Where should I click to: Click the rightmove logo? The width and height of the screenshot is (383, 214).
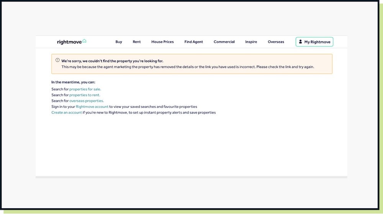pos(72,42)
